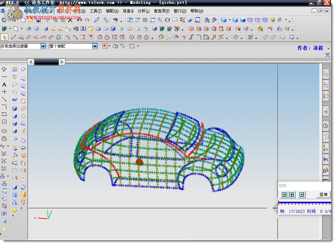This screenshot has width=336, height=245.
Task: Click the assembly navigator icon on right sidebar
Action: pyautogui.click(x=326, y=74)
